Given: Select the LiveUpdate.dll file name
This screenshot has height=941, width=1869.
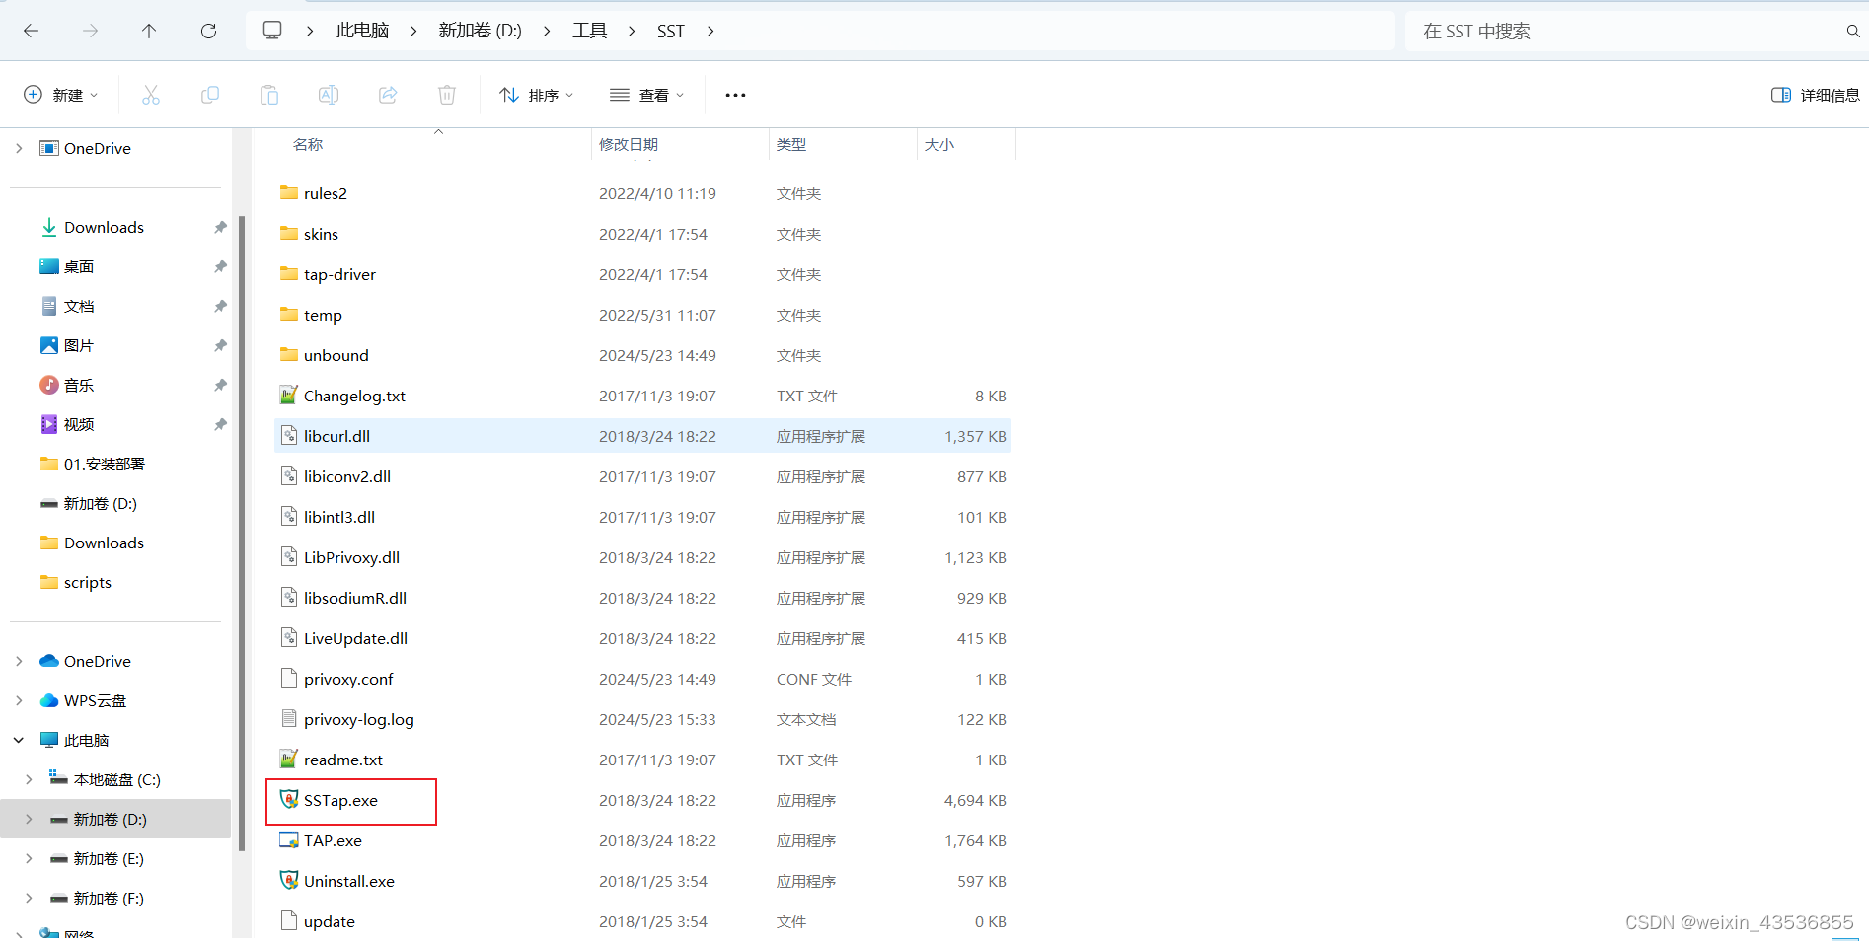Looking at the screenshot, I should click(355, 638).
